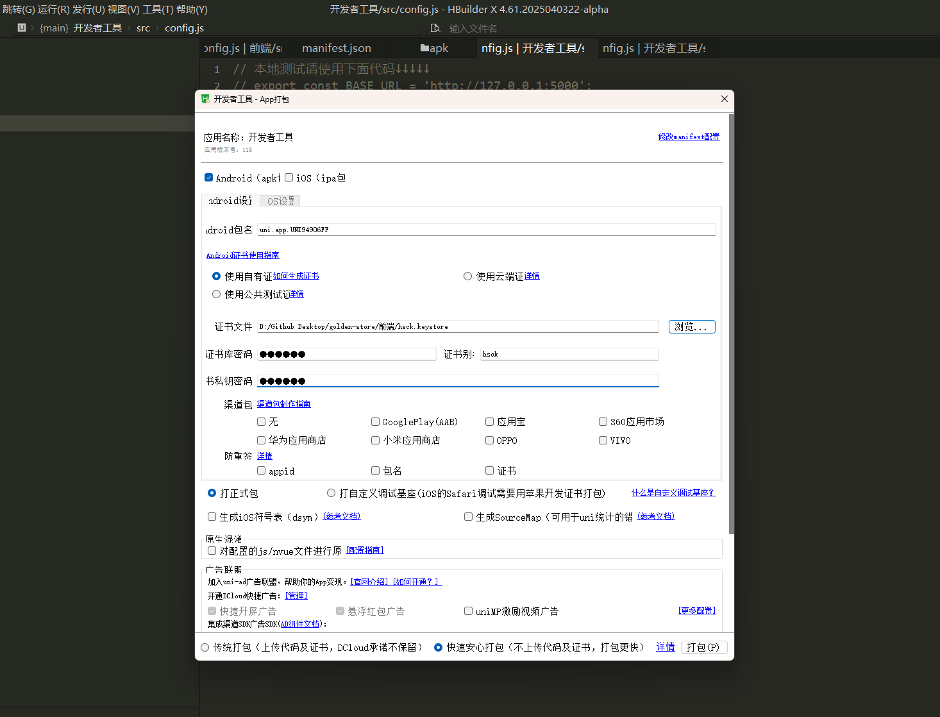Check the 华为应用商店 channel option
This screenshot has height=717, width=940.
click(x=261, y=440)
